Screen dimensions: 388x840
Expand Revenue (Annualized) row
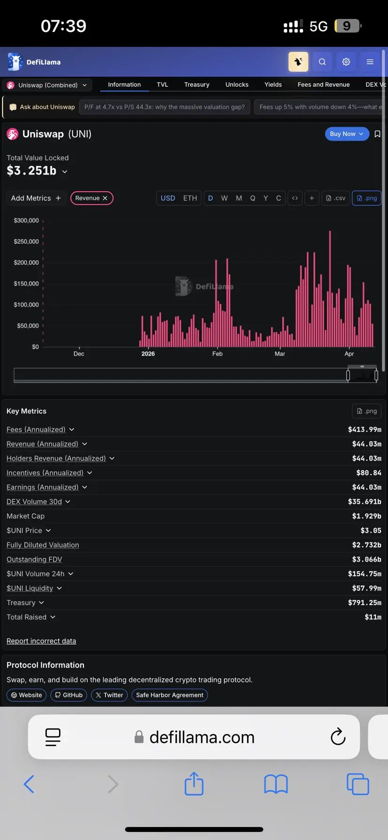(x=85, y=444)
